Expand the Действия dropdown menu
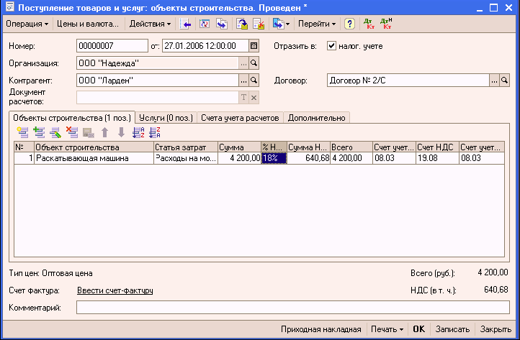This screenshot has width=520, height=340. click(149, 24)
